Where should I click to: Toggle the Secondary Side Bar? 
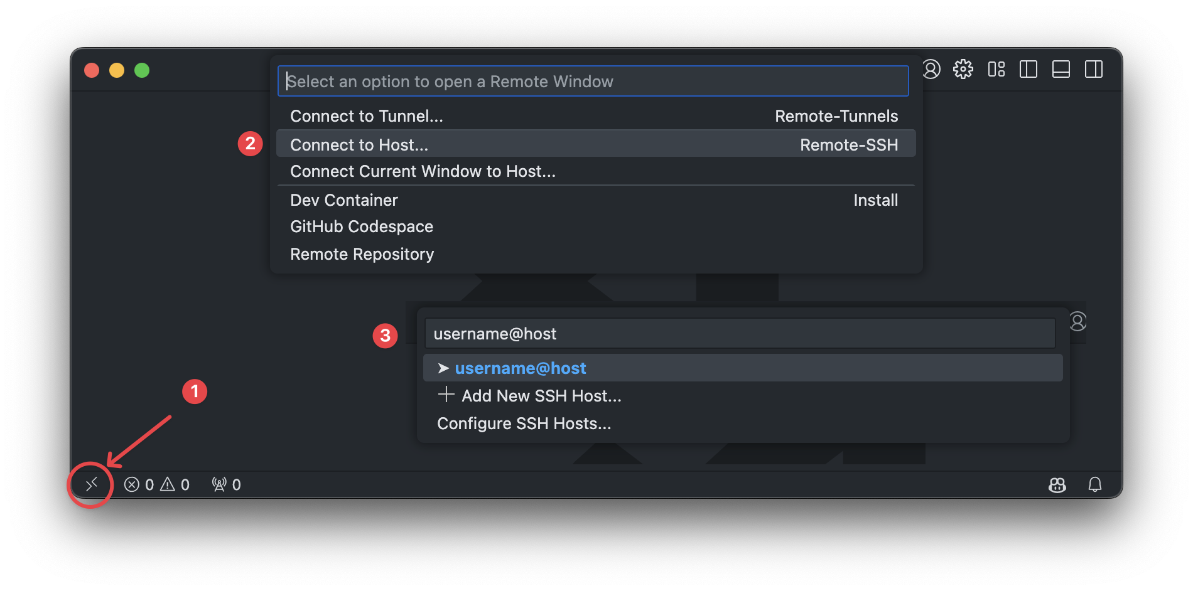pyautogui.click(x=1094, y=69)
